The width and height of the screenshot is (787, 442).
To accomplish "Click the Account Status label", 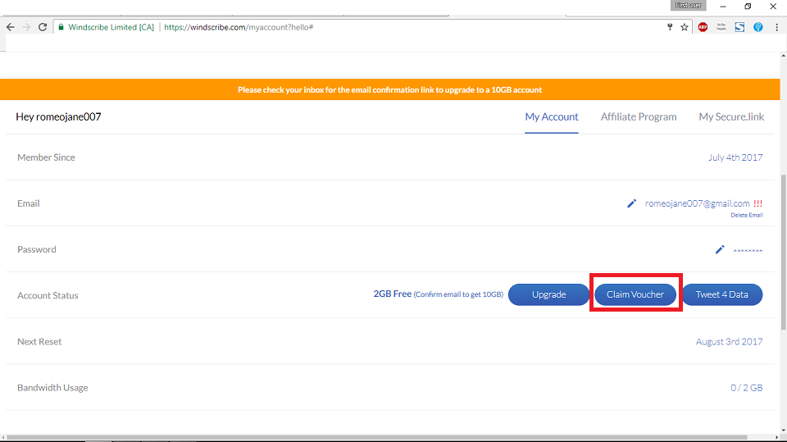I will pos(48,295).
